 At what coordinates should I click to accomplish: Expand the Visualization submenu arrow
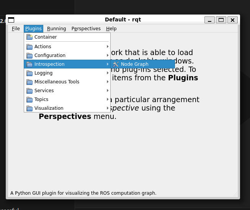tap(108, 108)
